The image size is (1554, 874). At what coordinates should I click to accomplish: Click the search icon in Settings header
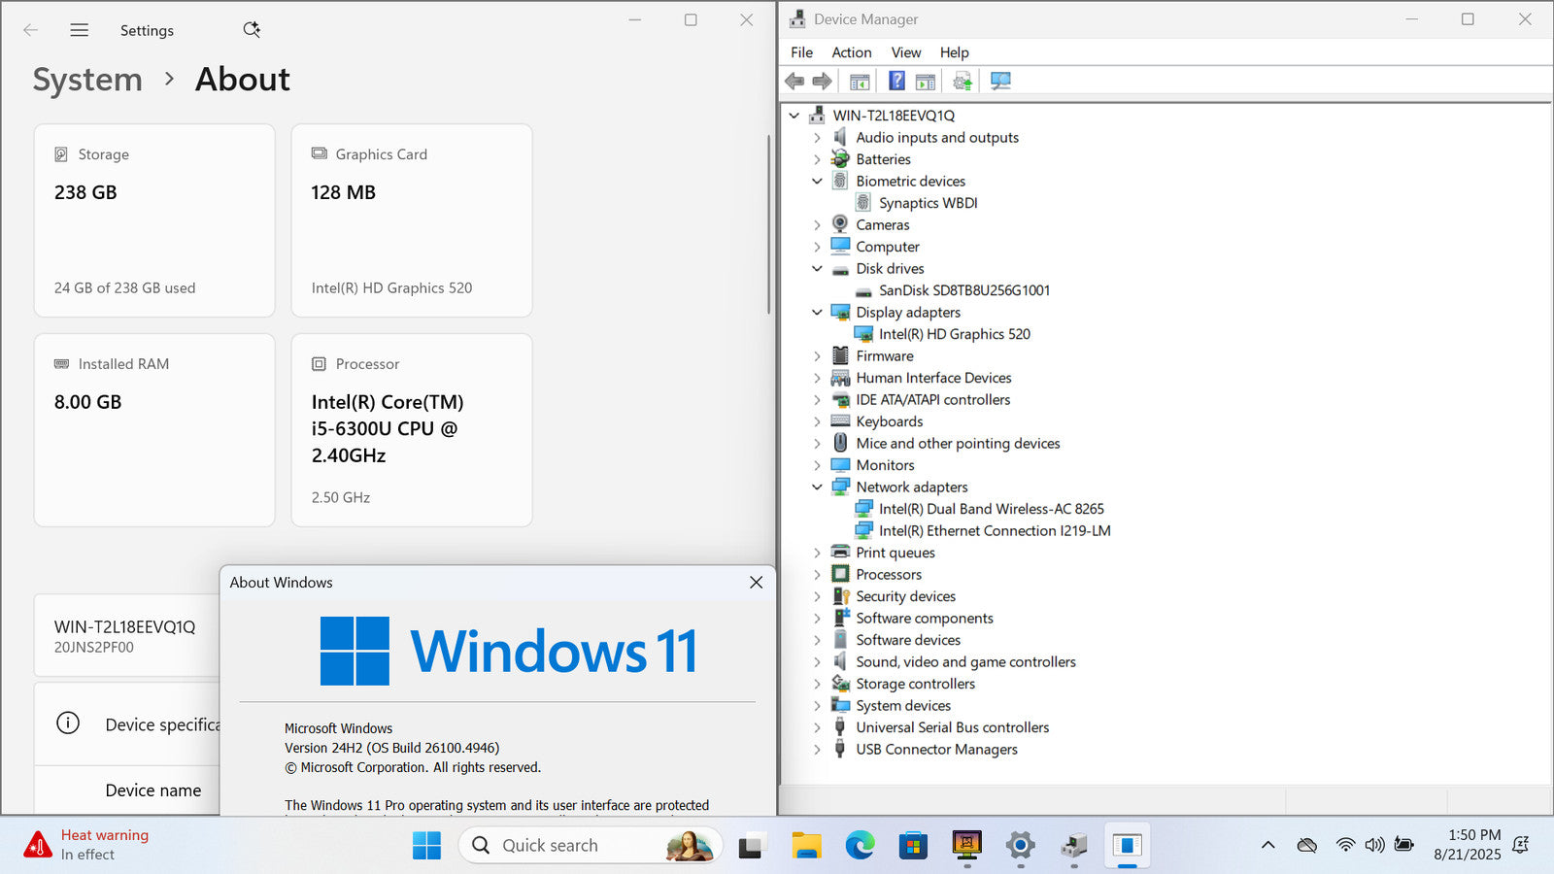[x=252, y=30]
